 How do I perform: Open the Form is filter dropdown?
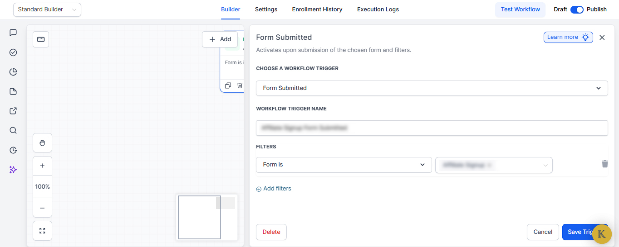(344, 165)
